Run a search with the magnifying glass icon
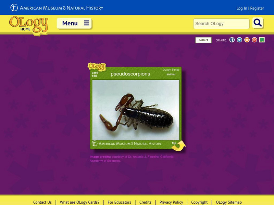Viewport: 274px width, 205px height. pos(258,24)
